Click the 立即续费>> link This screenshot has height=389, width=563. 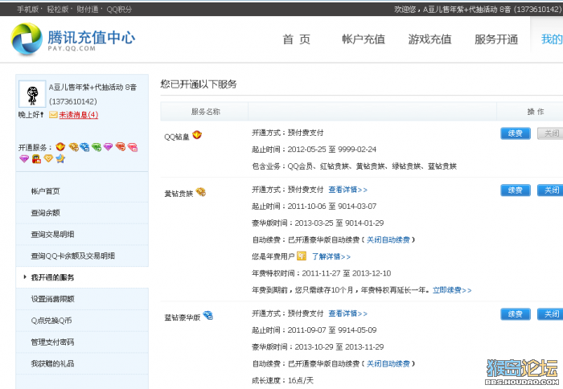452,290
